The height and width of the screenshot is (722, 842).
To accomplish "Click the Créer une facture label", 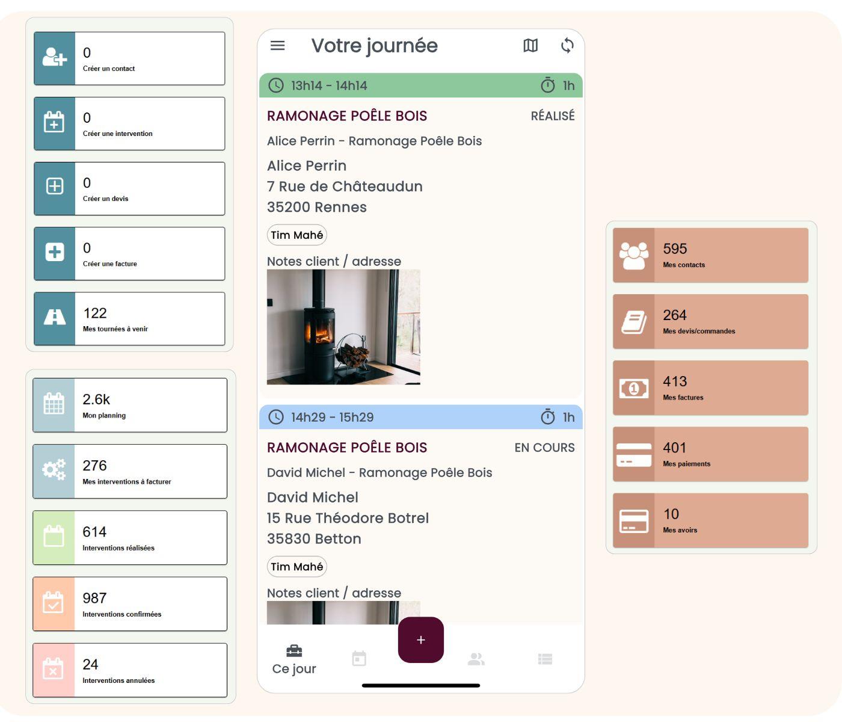I will pyautogui.click(x=109, y=264).
